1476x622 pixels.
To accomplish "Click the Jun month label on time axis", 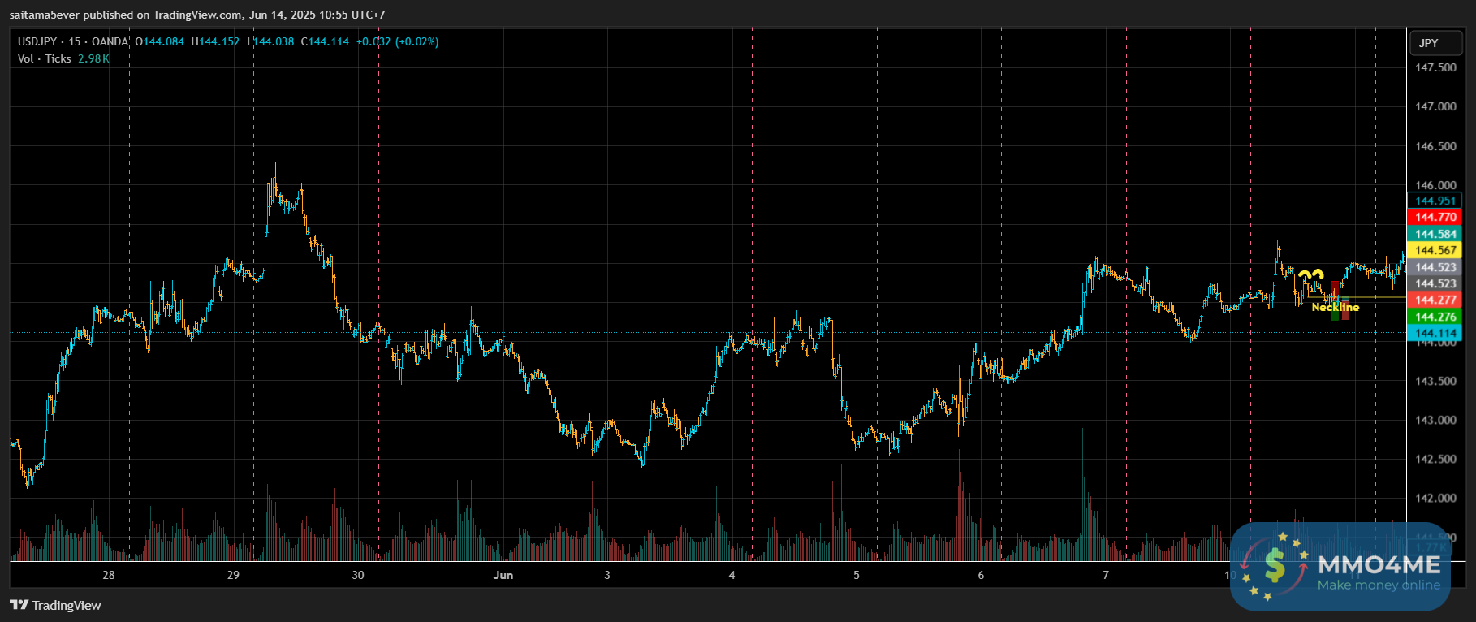I will pos(503,575).
